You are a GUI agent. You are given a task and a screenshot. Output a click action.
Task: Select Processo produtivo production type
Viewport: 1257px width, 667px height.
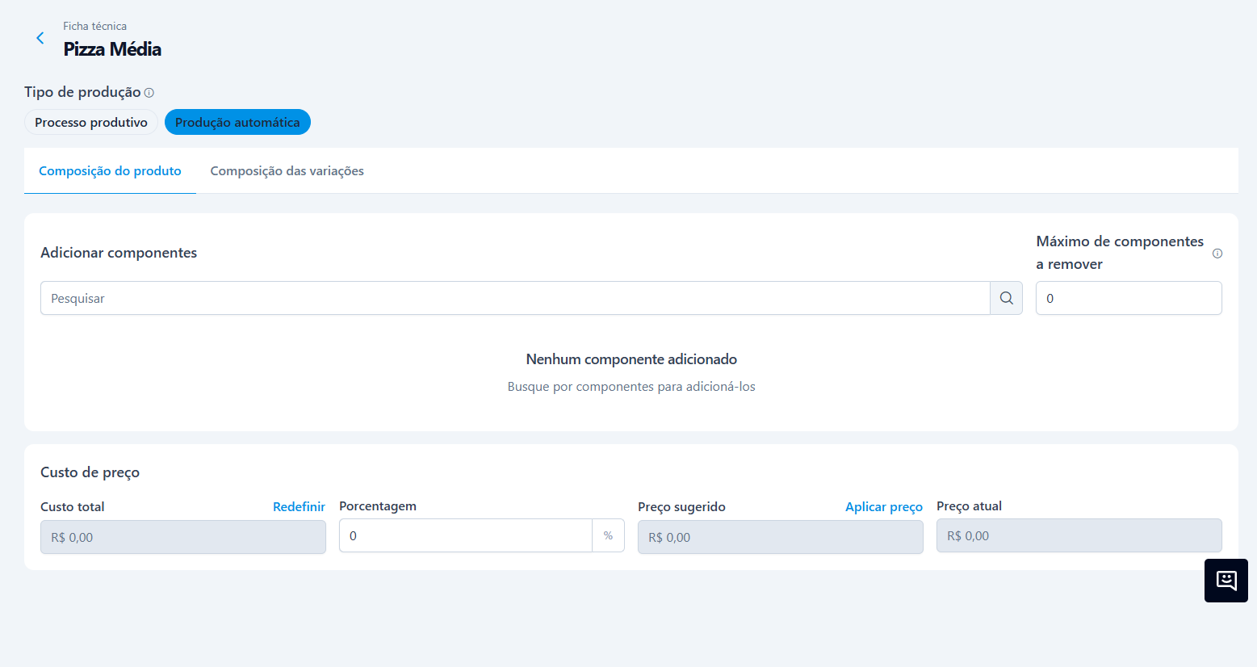coord(91,123)
